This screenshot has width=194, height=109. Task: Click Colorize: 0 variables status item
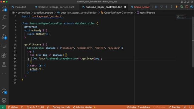(x=139, y=107)
